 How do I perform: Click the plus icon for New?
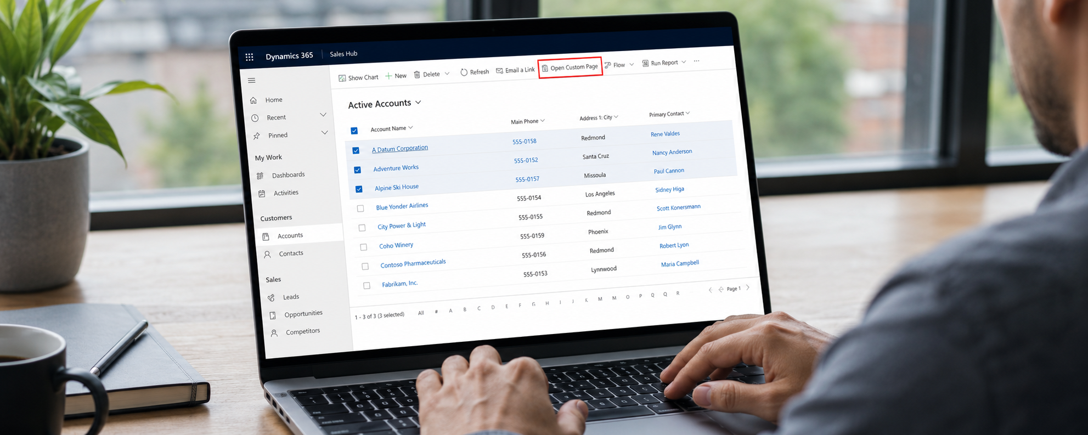[388, 76]
